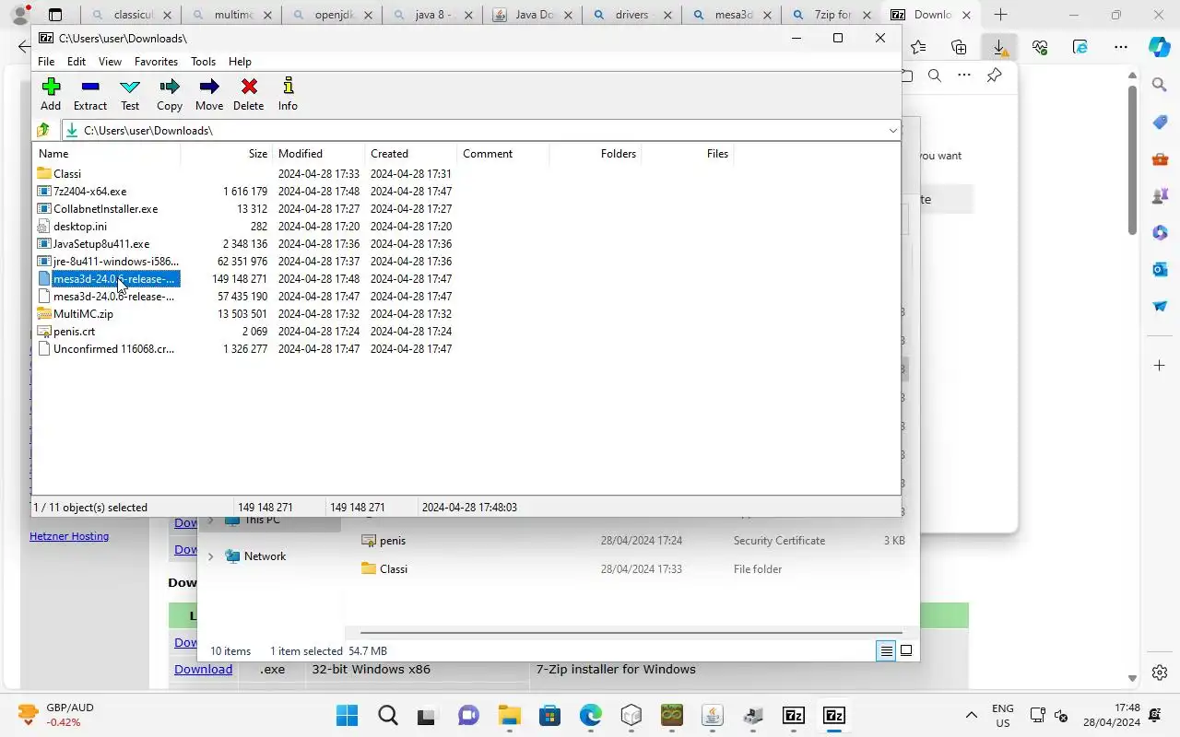Open the Shopping tag sidebar icon

[x=1160, y=123]
